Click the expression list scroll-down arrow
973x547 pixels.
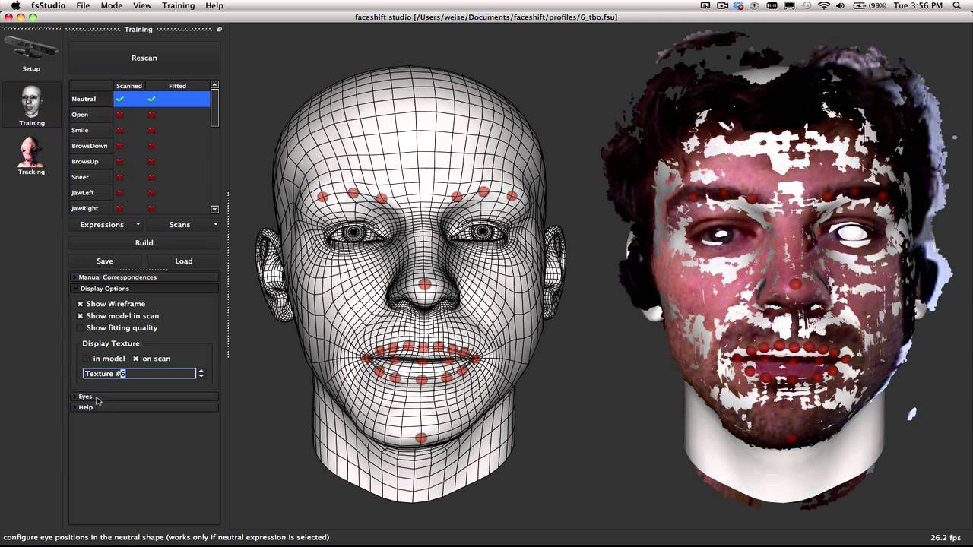tap(214, 209)
